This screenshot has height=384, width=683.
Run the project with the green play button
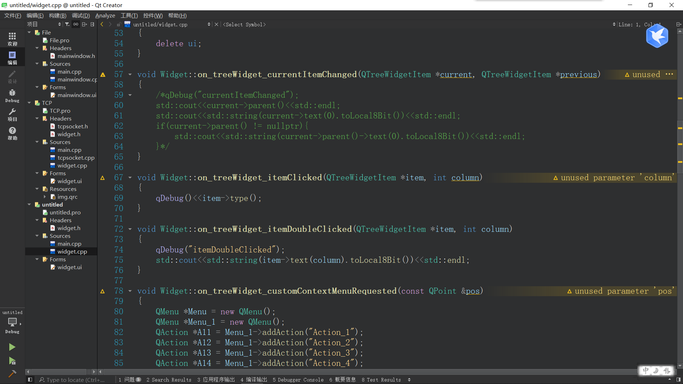(x=12, y=347)
